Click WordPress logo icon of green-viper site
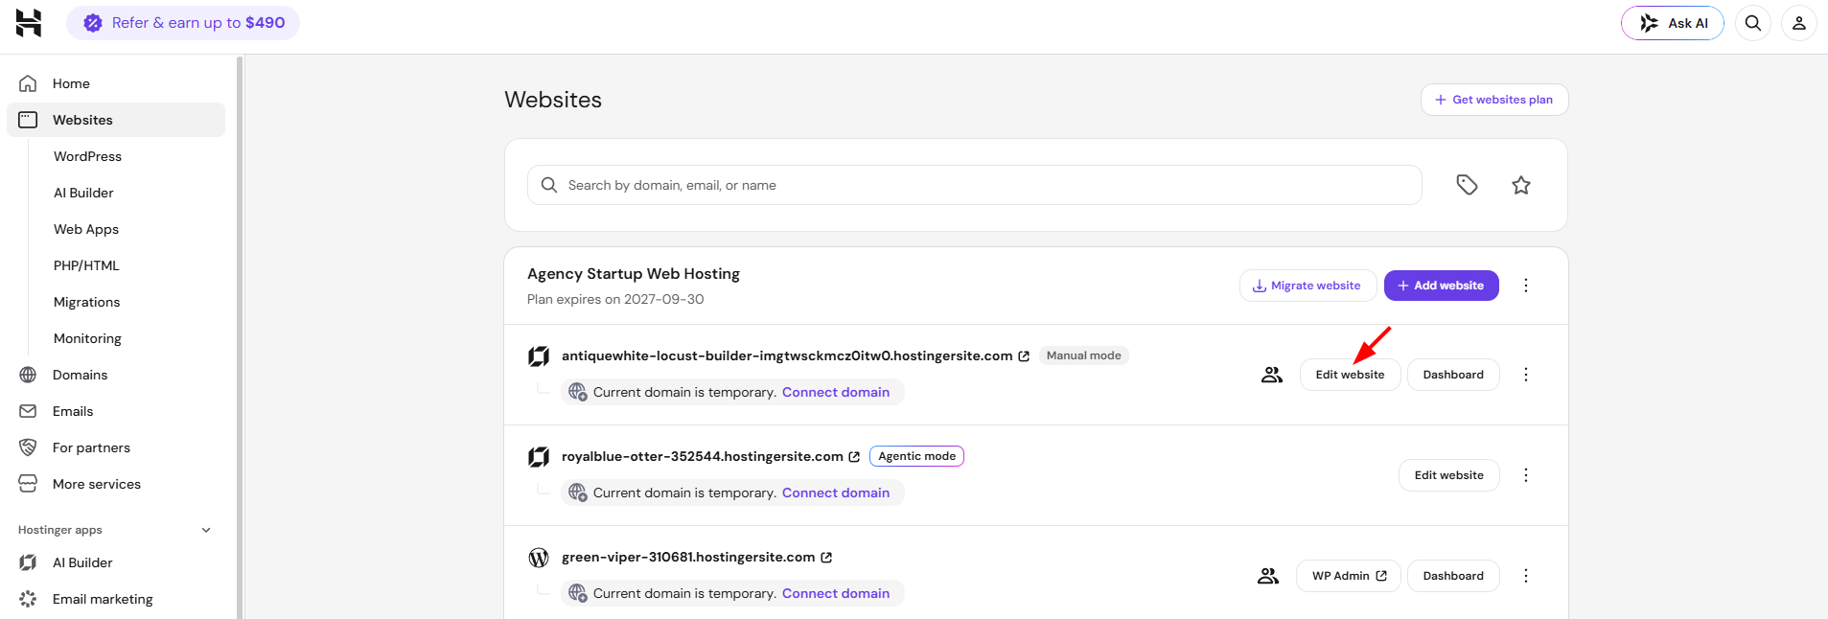 pyautogui.click(x=539, y=558)
